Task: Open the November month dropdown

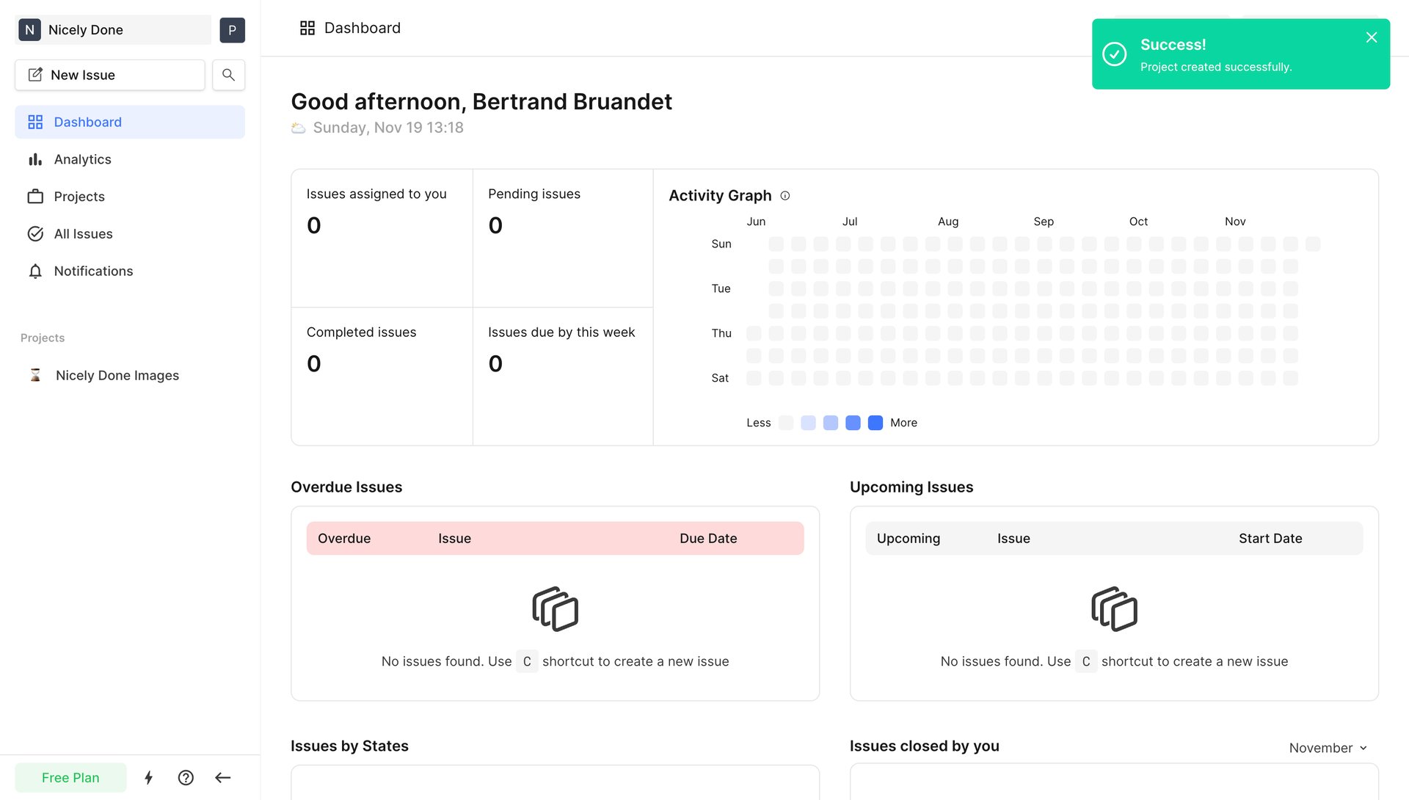Action: point(1328,748)
